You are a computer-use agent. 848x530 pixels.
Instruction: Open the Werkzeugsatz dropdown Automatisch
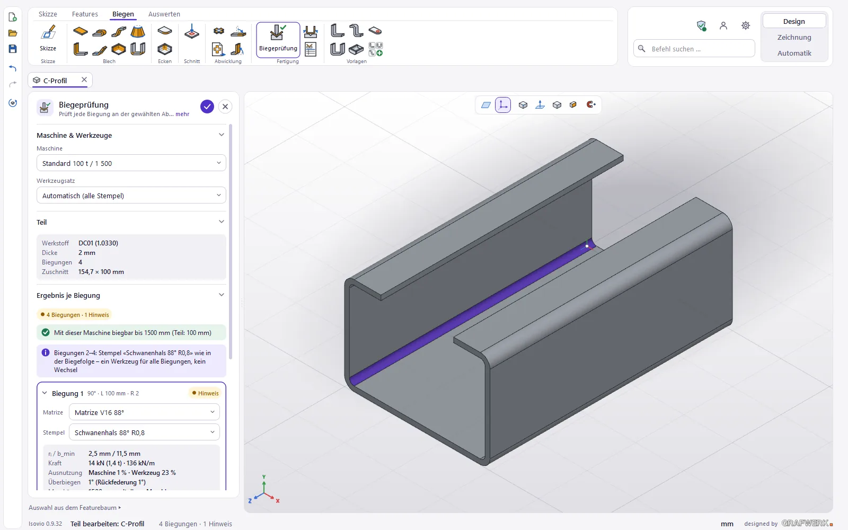pyautogui.click(x=131, y=196)
